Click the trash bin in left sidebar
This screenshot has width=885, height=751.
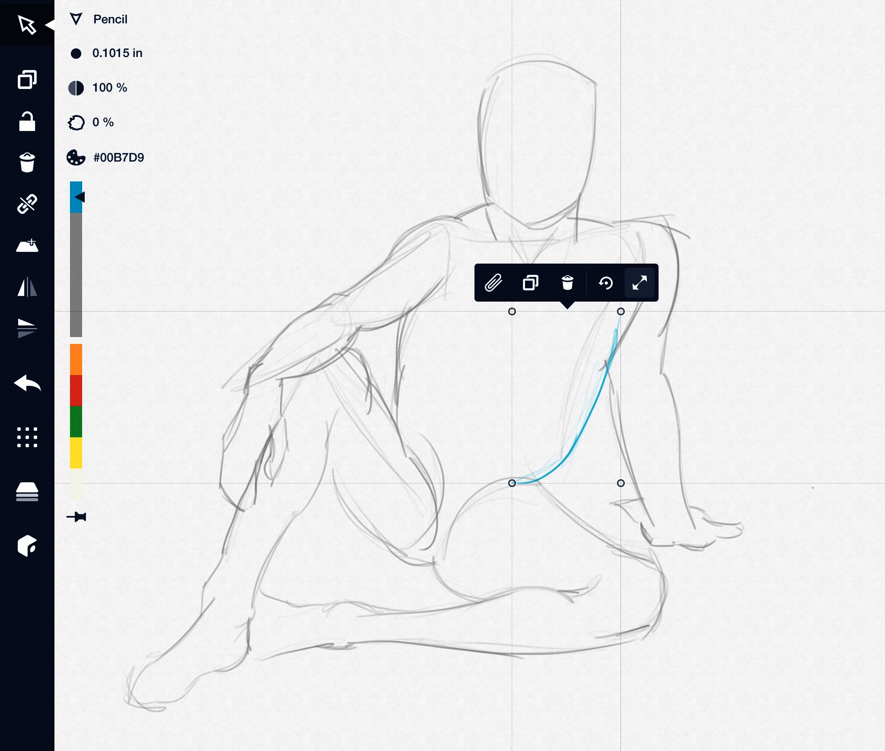coord(27,162)
